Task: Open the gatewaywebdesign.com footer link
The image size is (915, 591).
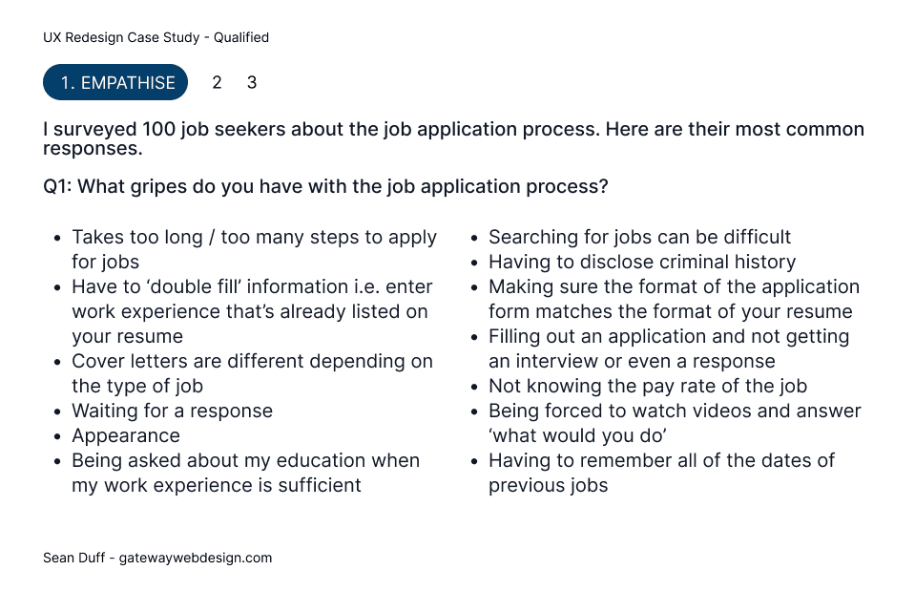Action: click(196, 558)
